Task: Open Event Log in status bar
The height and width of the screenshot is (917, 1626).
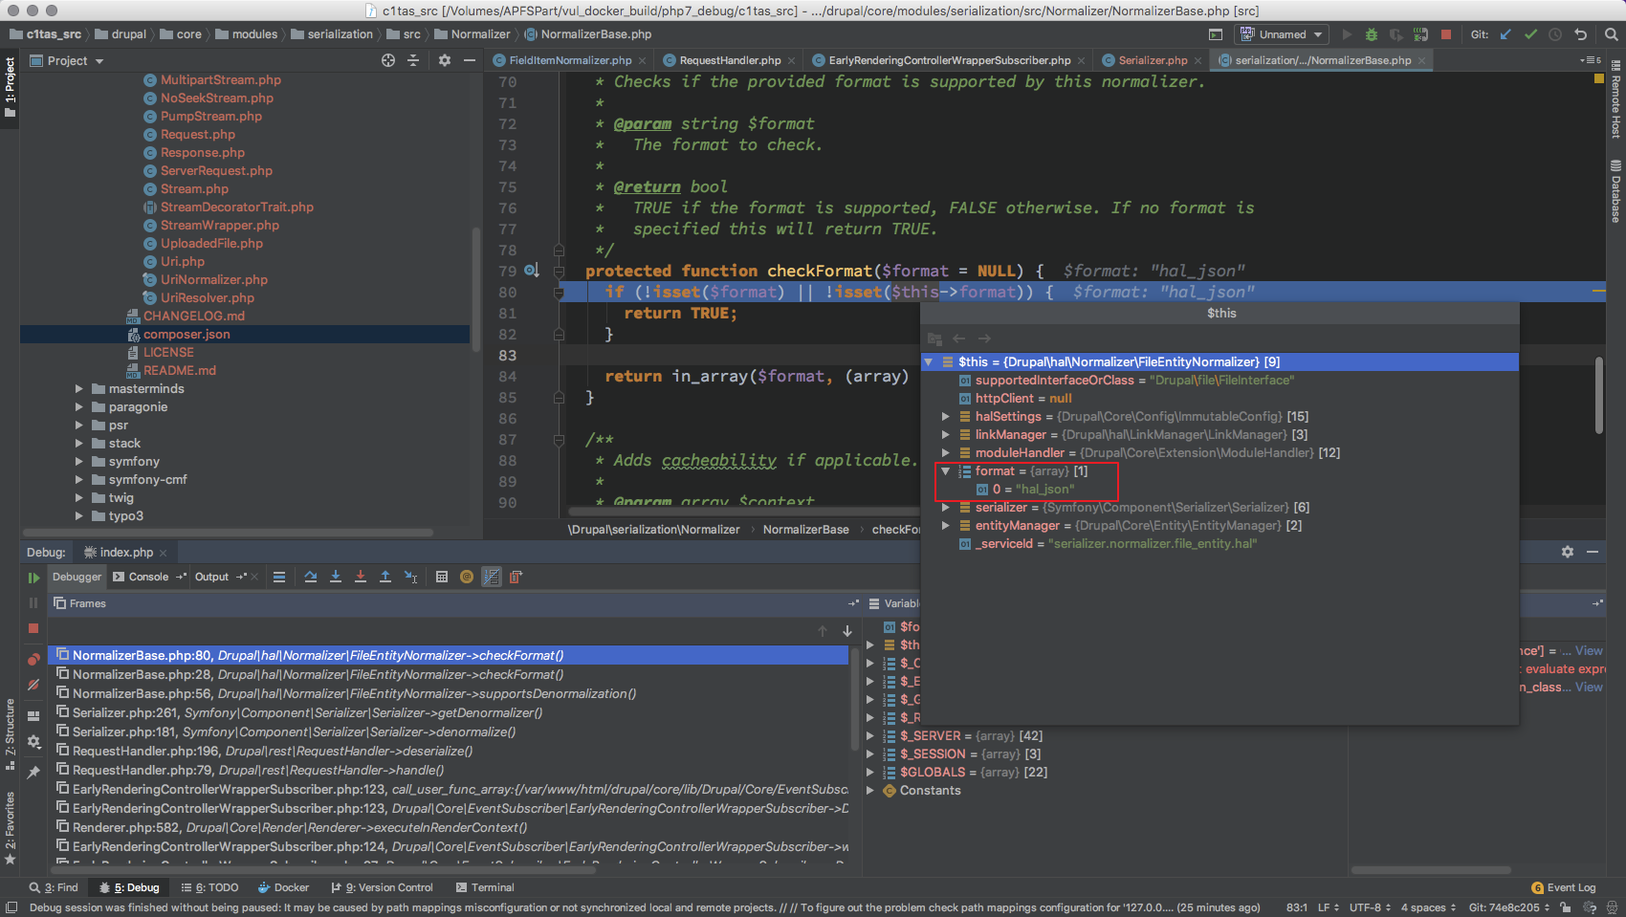Action: coord(1564,887)
